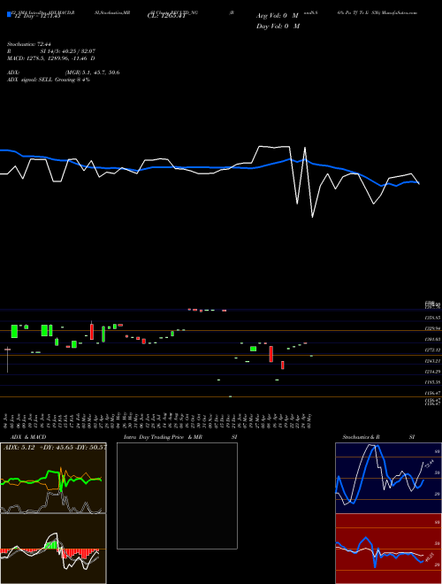Click the 1214.29 price axis label
The width and height of the screenshot is (442, 584).
click(433, 372)
